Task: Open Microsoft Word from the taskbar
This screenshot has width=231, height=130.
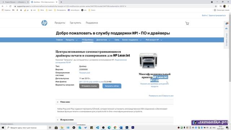Action: click(121, 127)
